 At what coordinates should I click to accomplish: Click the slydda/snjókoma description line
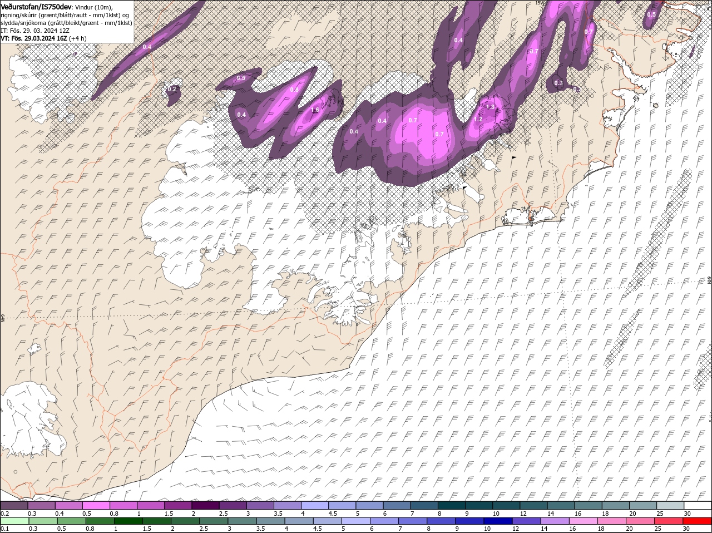66,23
